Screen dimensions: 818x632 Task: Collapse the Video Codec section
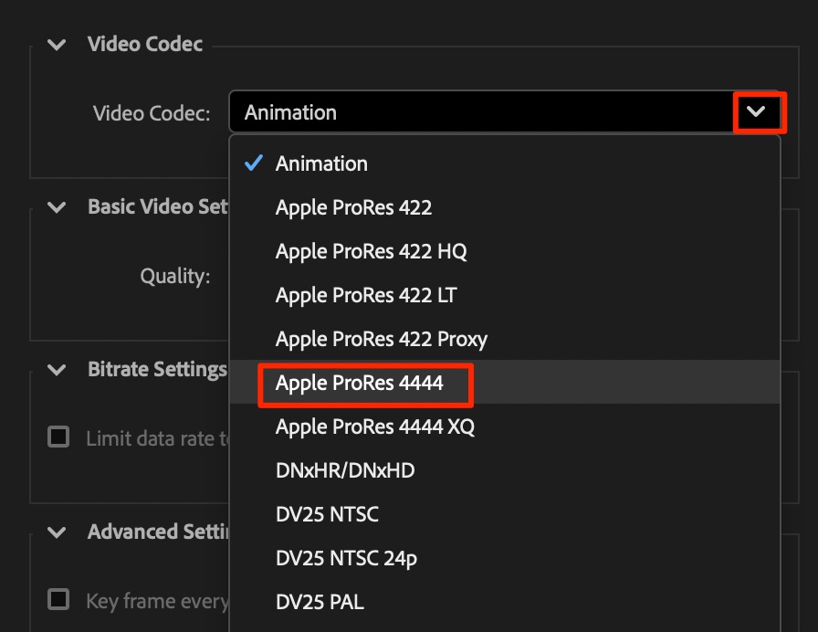pos(58,45)
